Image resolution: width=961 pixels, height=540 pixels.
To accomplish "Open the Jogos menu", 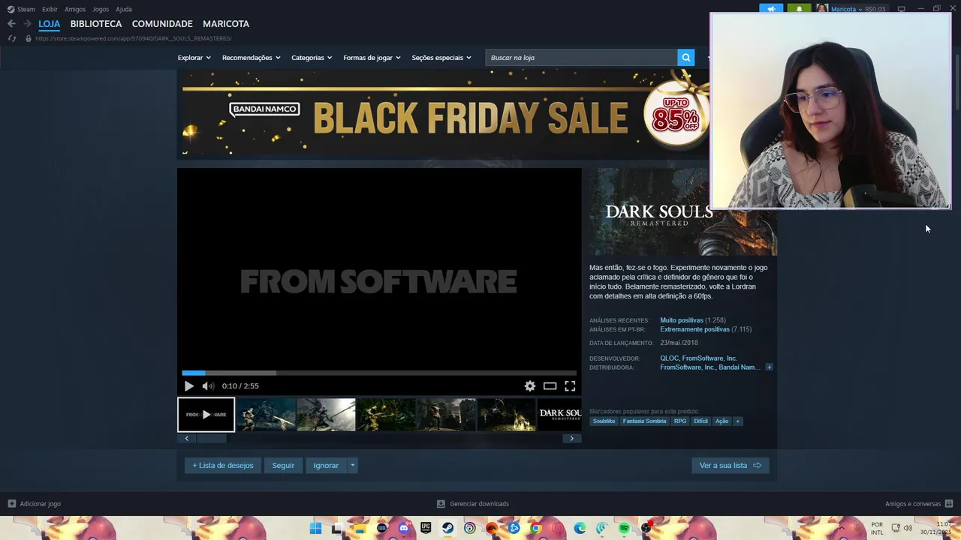I will pos(101,9).
